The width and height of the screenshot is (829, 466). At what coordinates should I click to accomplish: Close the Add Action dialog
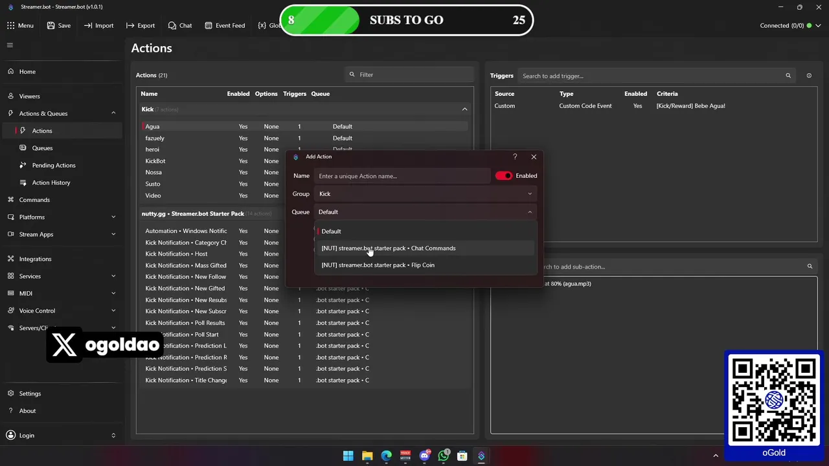tap(534, 157)
